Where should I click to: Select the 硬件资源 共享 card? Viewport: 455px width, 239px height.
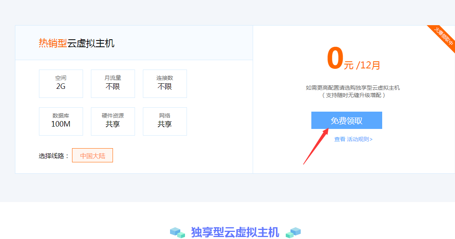113,121
